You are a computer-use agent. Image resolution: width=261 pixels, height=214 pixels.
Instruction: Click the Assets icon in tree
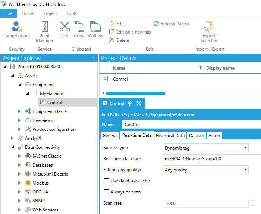21,76
